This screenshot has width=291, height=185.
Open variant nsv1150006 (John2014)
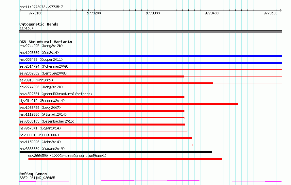(40, 142)
